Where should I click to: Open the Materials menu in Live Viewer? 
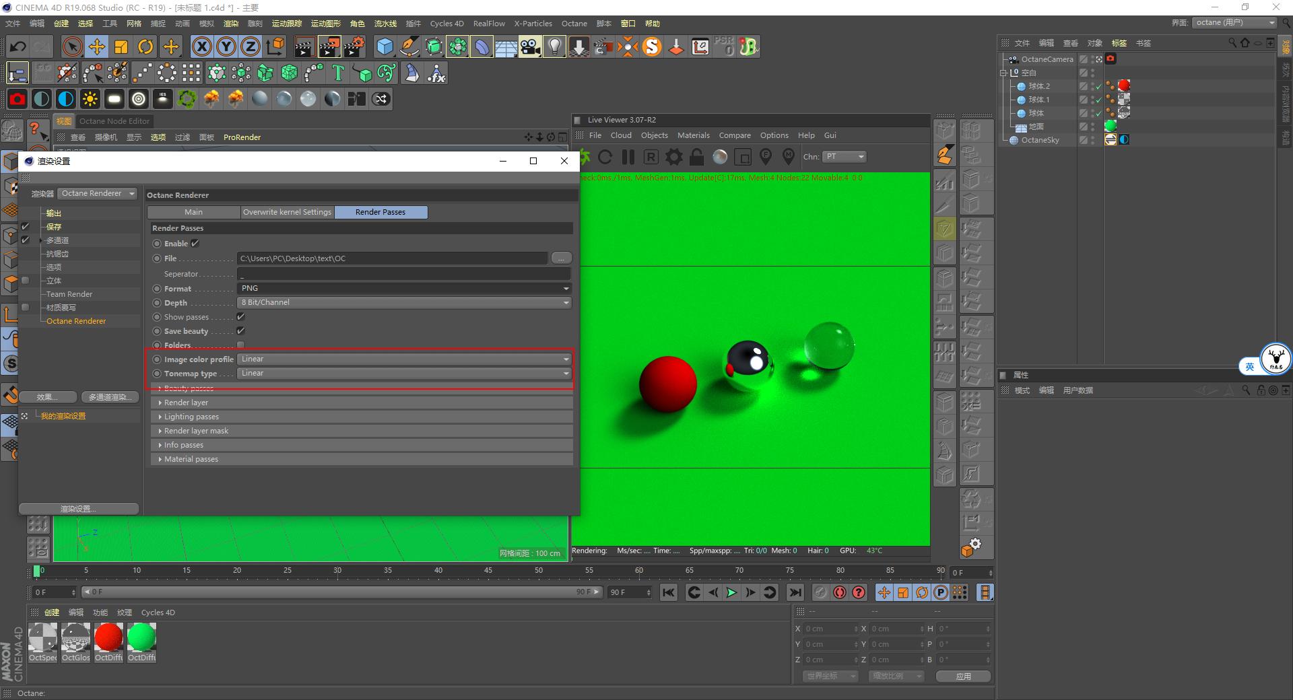coord(693,135)
